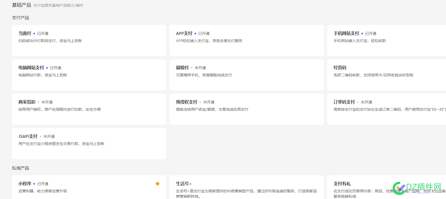Viewport: 446px width, 199px height.
Task: Open the 电脑网站支付 product card
Action: coord(89,75)
